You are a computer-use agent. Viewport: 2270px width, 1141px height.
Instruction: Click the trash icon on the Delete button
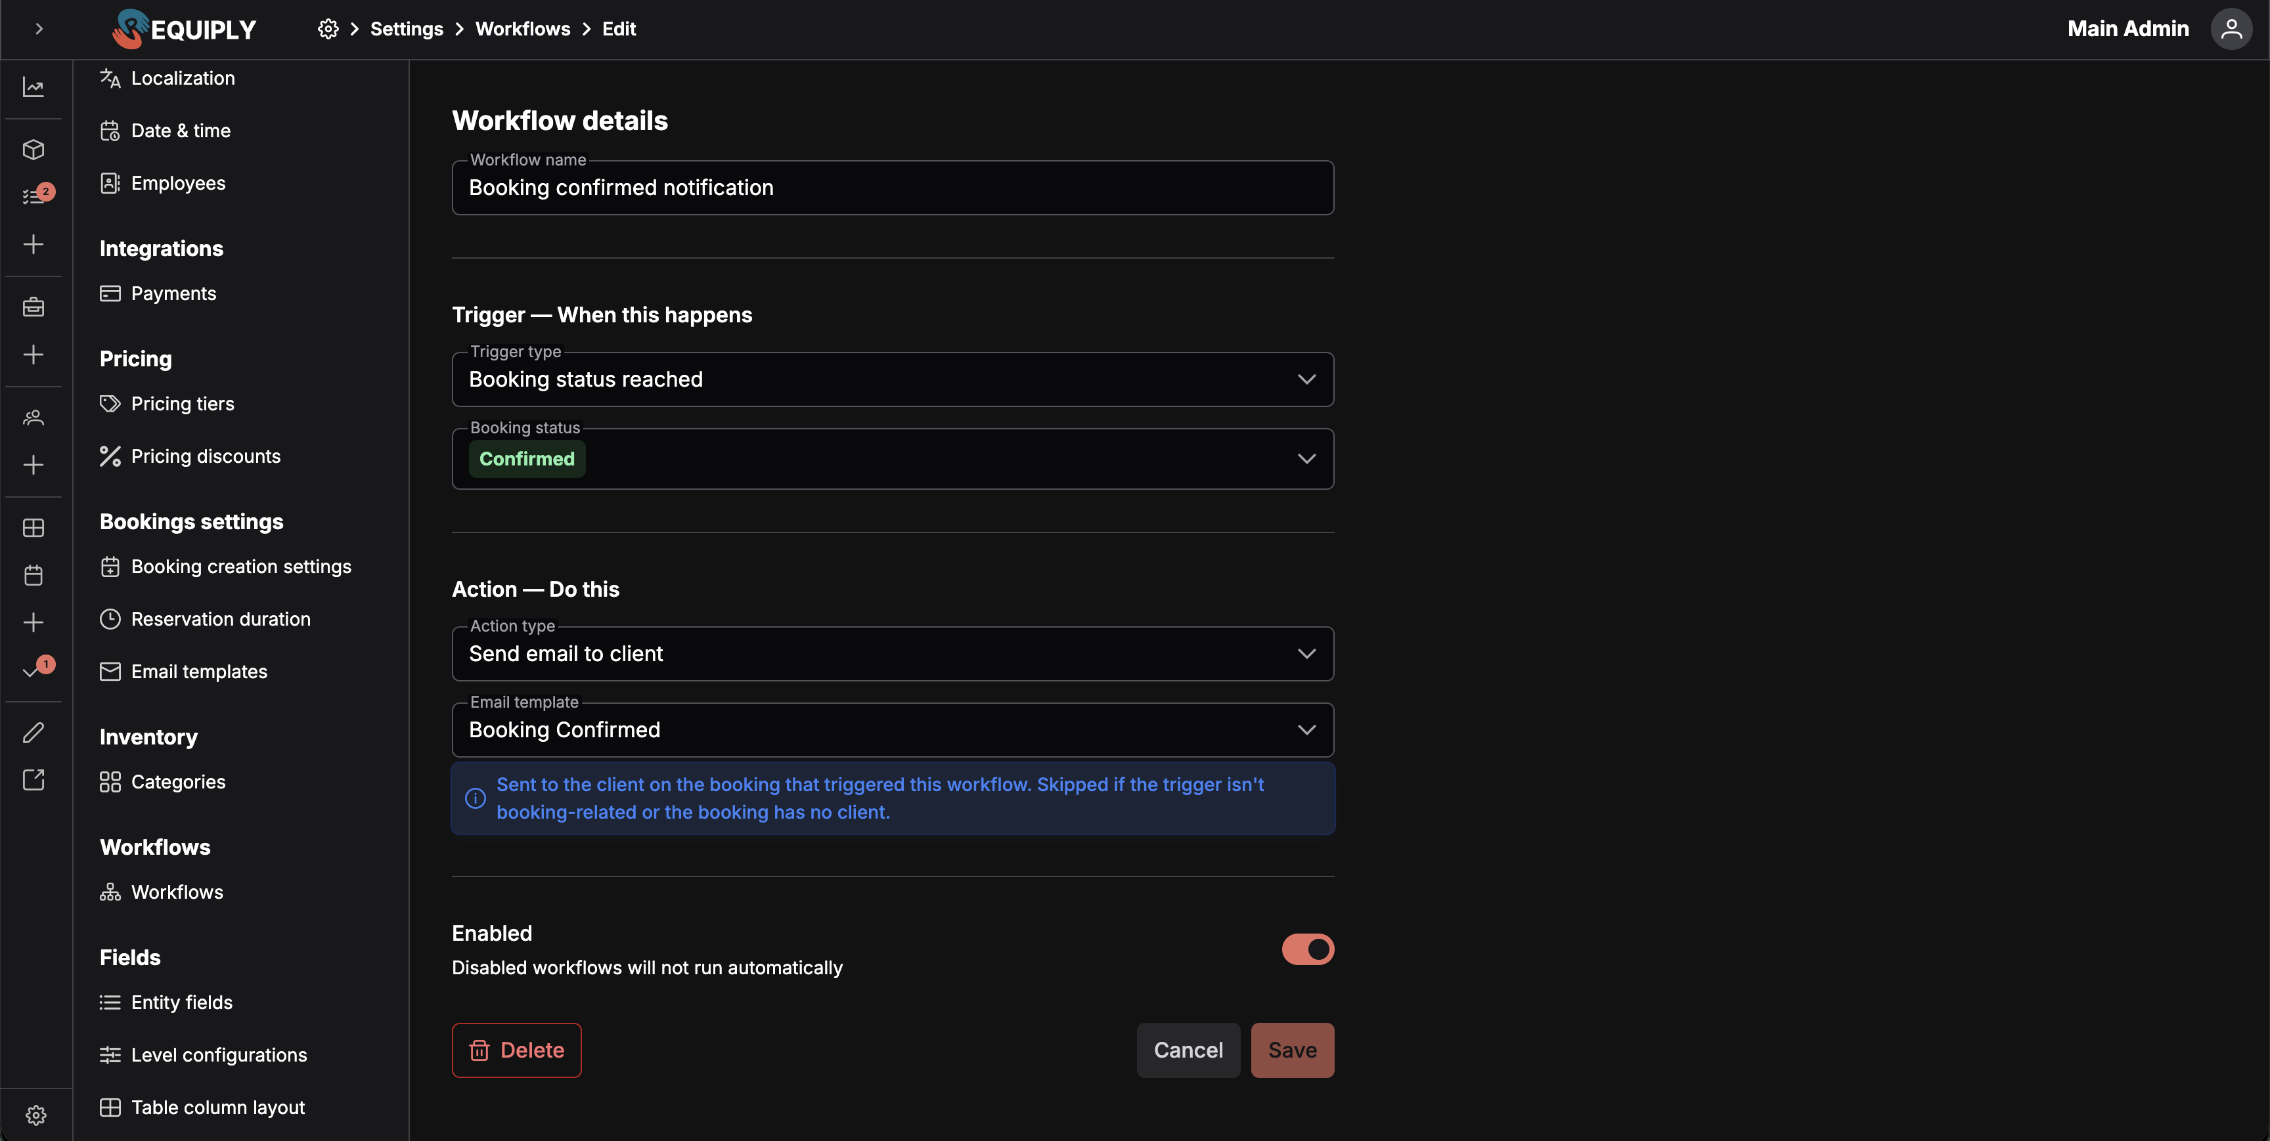479,1050
